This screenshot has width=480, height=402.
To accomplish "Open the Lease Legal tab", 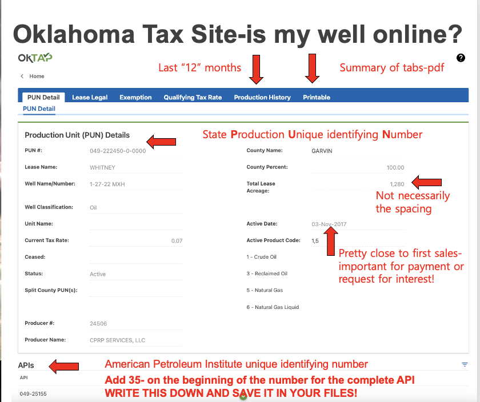I will (x=90, y=97).
